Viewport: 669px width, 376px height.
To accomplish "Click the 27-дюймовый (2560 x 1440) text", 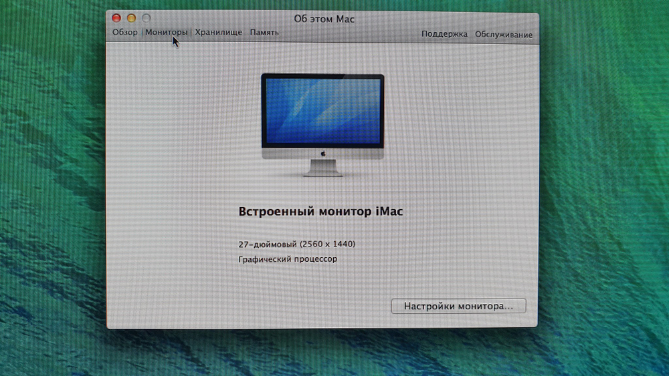I will coord(296,244).
